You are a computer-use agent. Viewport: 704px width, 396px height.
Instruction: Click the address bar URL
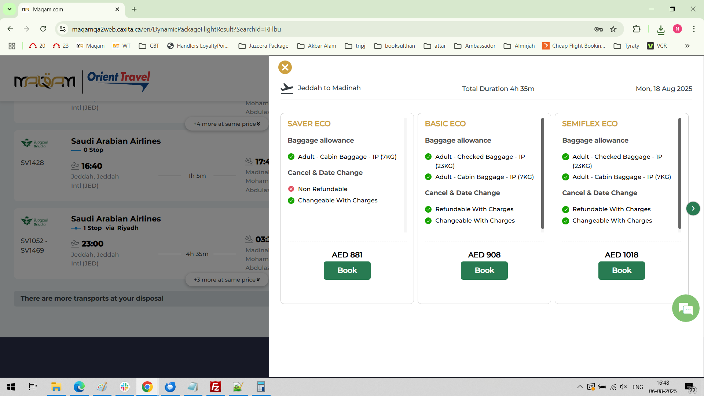pos(176,29)
